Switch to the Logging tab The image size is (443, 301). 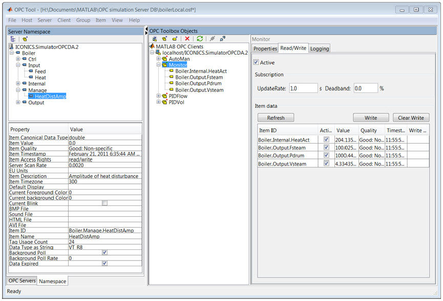[x=319, y=49]
